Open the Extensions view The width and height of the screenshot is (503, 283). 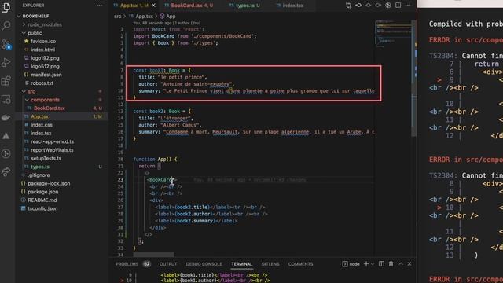point(6,81)
